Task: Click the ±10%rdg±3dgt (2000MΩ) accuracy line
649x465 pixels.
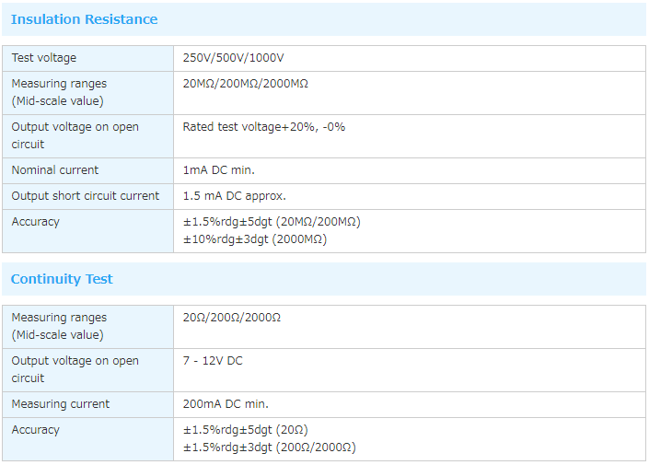Action: 254,239
